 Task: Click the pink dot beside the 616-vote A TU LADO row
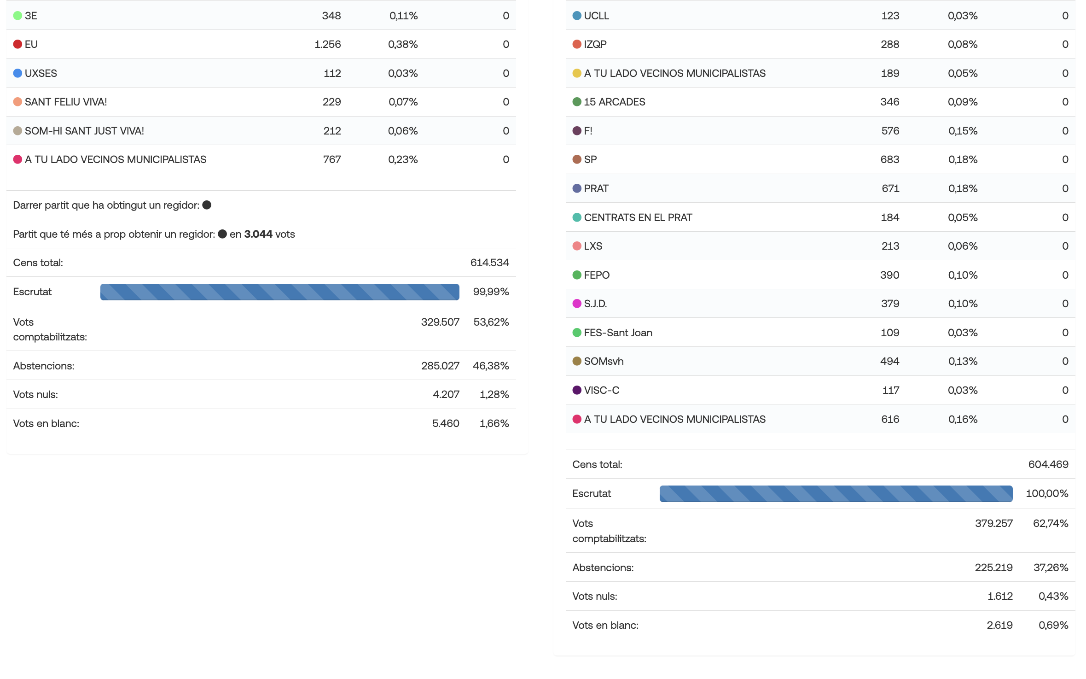tap(577, 419)
